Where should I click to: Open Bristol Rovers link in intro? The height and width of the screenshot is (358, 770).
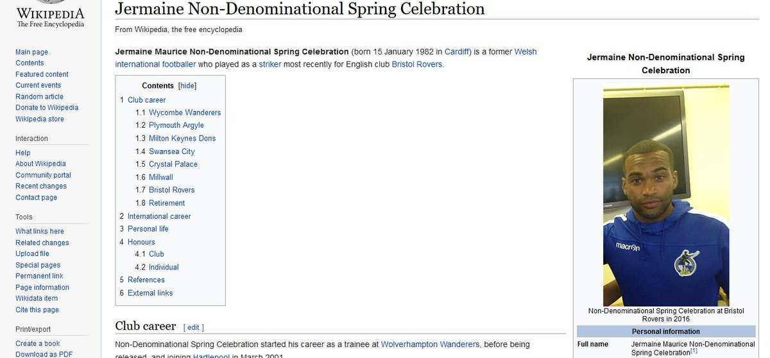pos(417,64)
